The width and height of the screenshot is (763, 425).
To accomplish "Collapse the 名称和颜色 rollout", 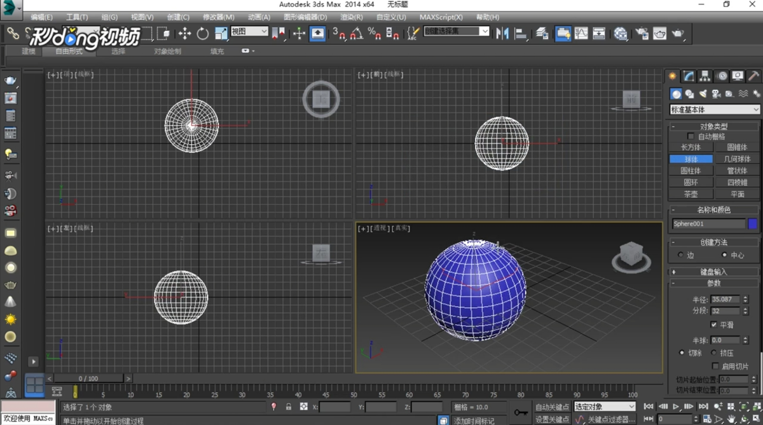I will tap(715, 210).
